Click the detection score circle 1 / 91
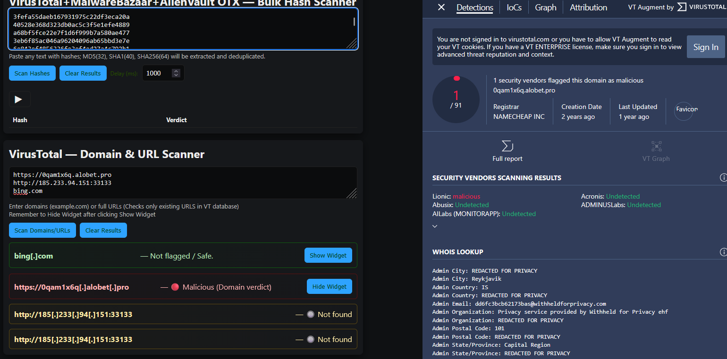This screenshot has width=727, height=359. pos(456,100)
